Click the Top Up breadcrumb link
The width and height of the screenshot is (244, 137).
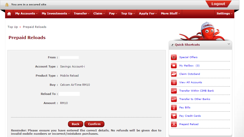tap(13, 27)
